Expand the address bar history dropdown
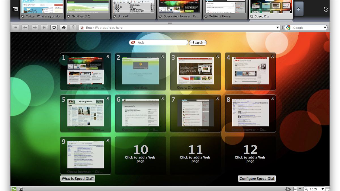 click(278, 28)
